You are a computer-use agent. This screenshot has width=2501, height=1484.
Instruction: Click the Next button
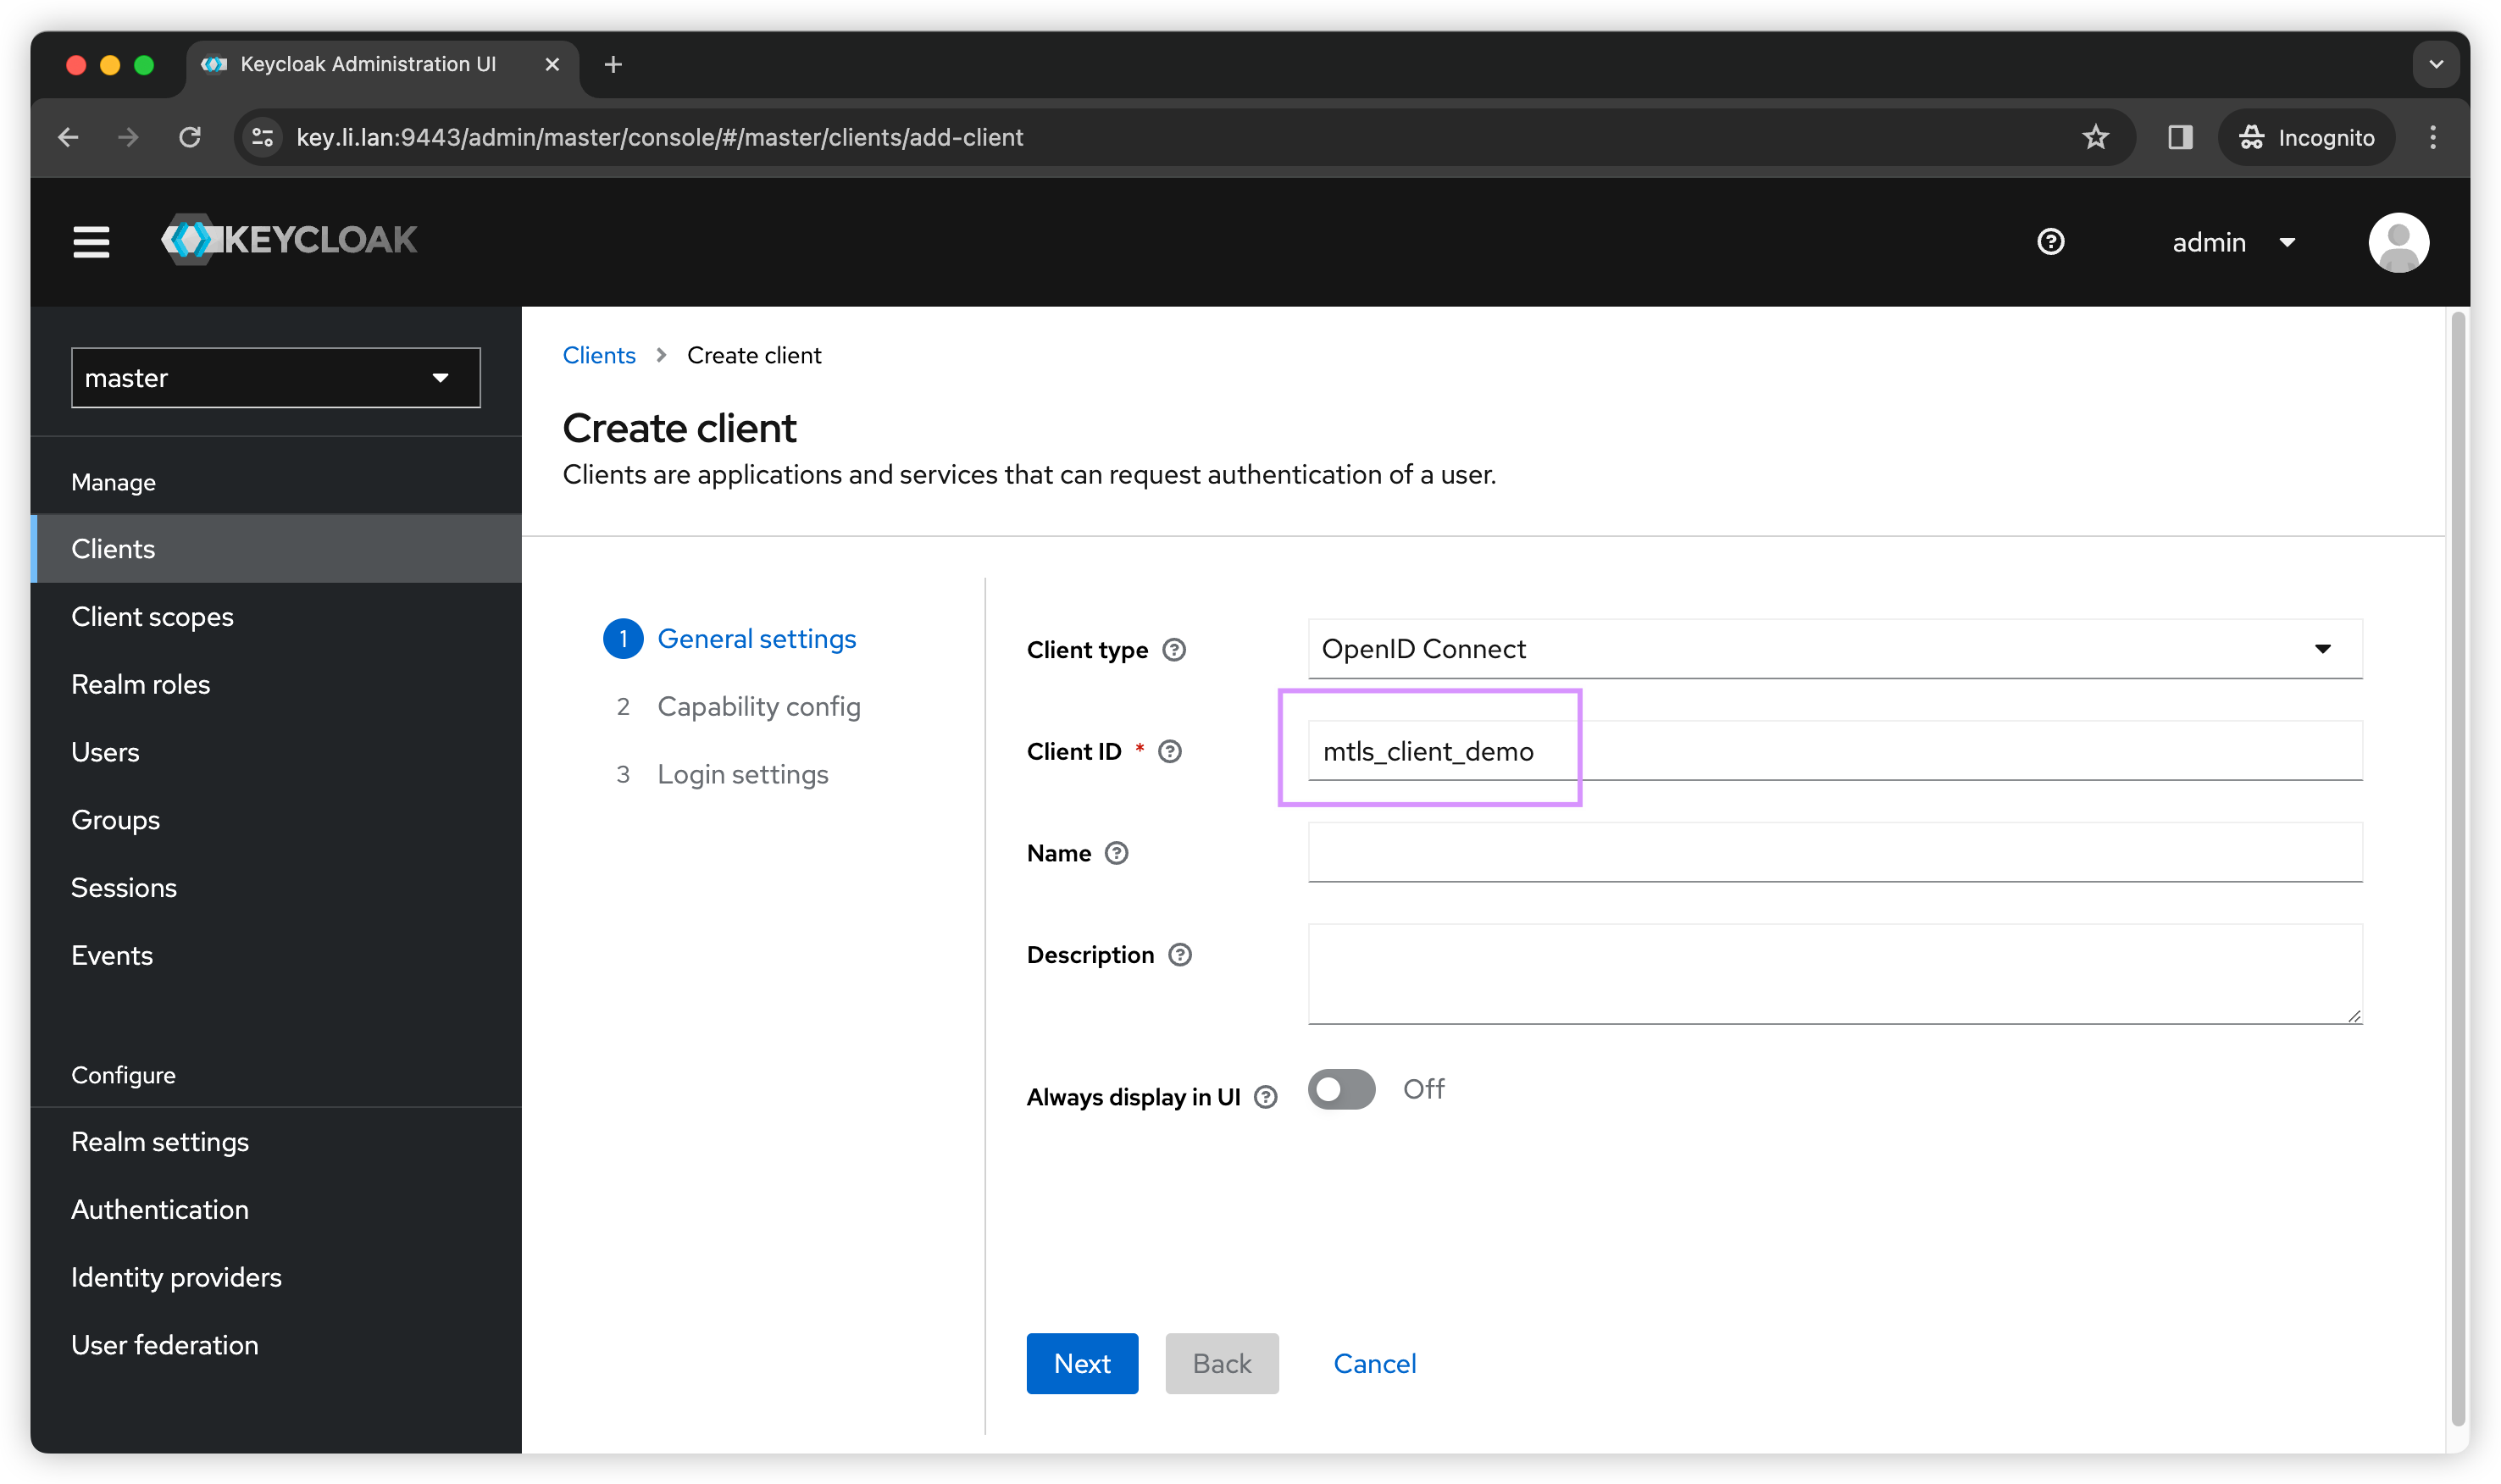tap(1081, 1363)
